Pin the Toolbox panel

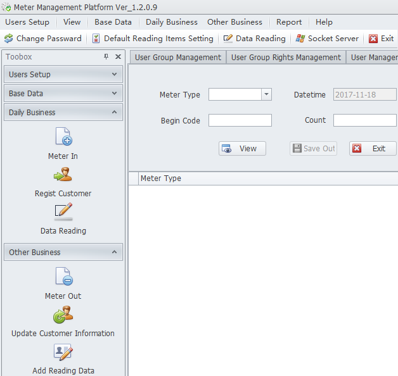(106, 57)
